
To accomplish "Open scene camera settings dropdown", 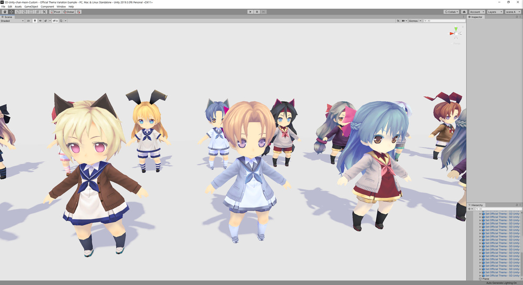I will coord(404,21).
